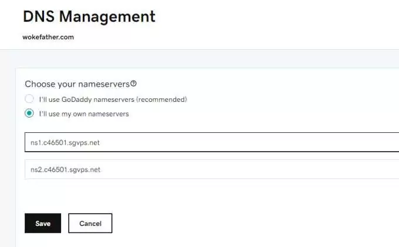Click the "Choose your nameservers" section title
The width and height of the screenshot is (399, 247).
click(77, 84)
